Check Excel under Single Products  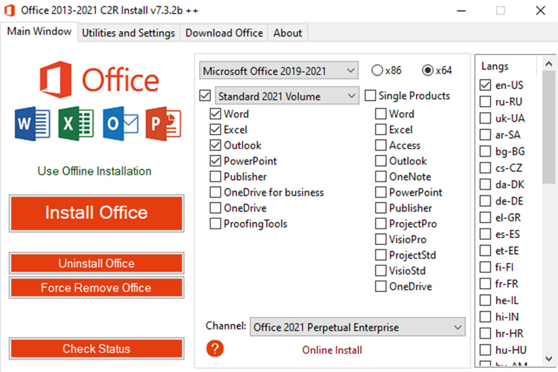tap(381, 130)
